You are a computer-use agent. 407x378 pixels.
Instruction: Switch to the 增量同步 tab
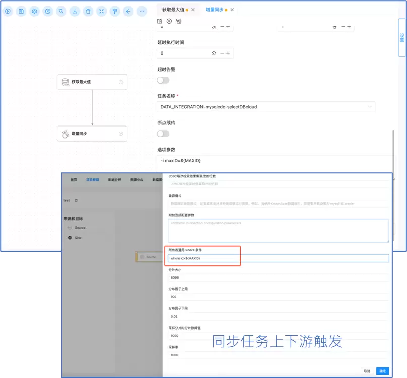point(214,10)
